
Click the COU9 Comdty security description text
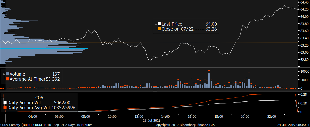46,125
